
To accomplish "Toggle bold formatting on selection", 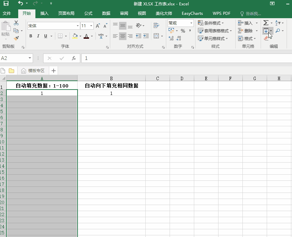I will 31,36.
